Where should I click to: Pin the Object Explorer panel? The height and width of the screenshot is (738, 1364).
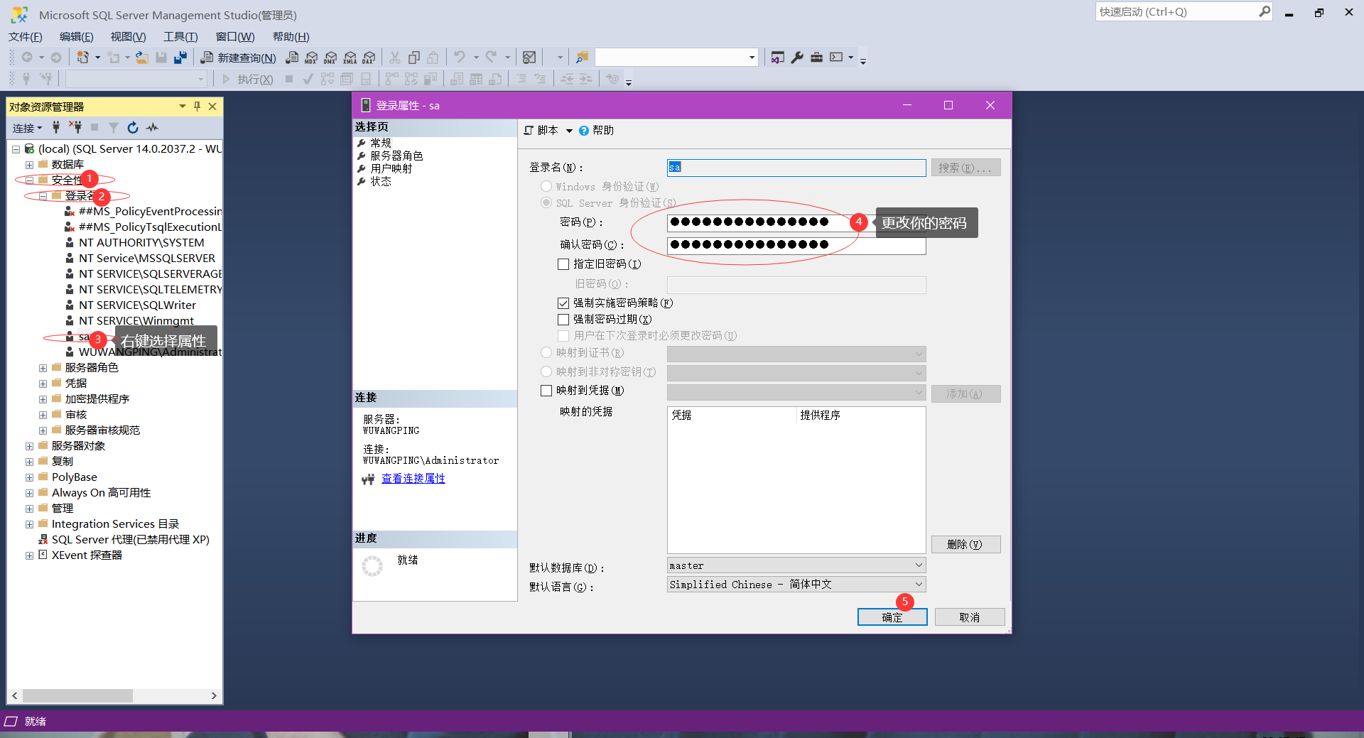pyautogui.click(x=197, y=107)
